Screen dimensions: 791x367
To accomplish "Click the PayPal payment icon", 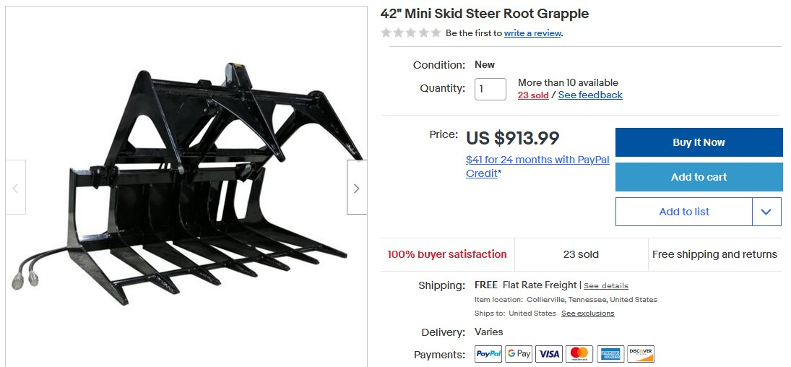I will pyautogui.click(x=488, y=354).
